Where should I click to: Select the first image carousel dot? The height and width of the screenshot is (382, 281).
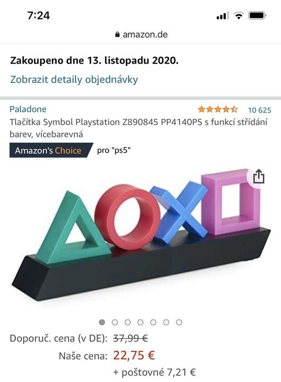102,323
